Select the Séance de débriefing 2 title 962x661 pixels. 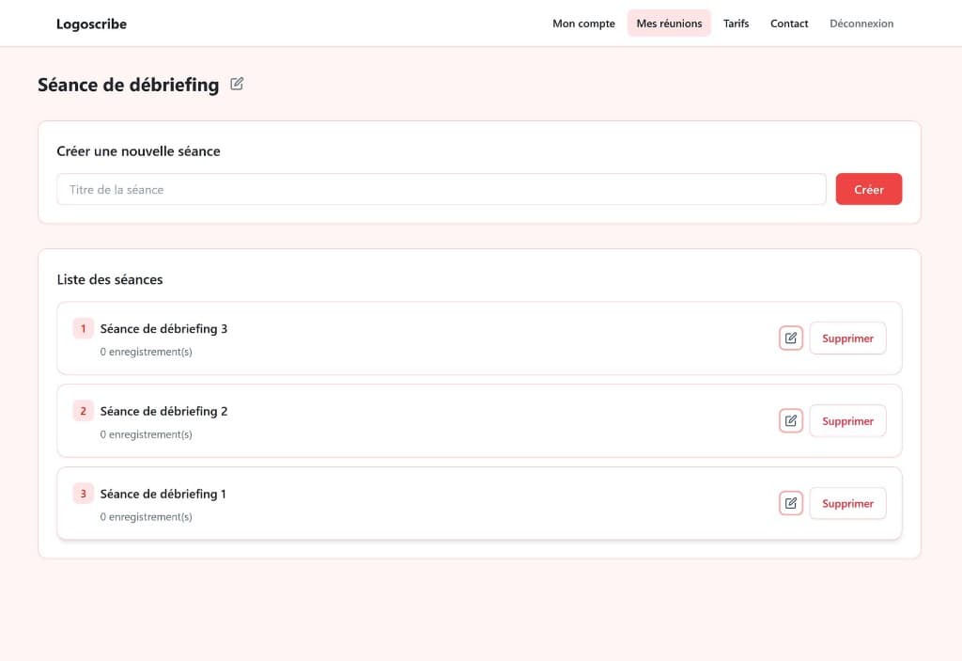pos(163,412)
